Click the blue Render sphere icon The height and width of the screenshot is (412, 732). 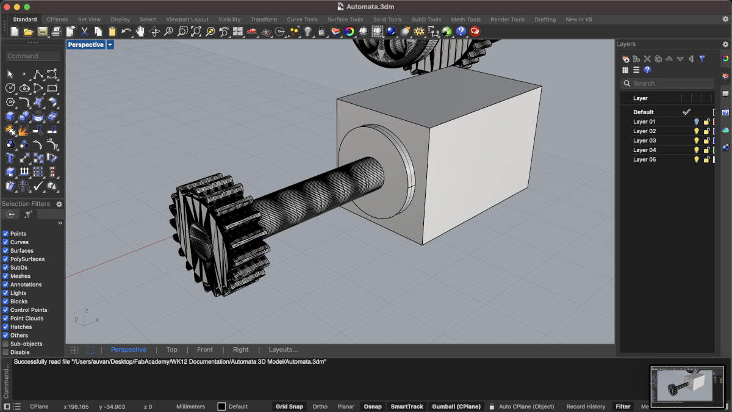(x=391, y=31)
